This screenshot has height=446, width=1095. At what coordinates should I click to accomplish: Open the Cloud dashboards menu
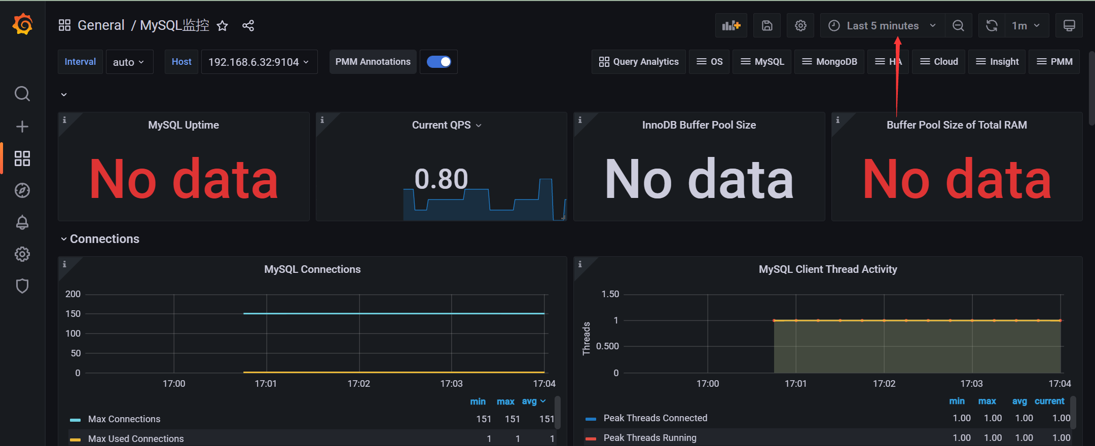point(938,62)
